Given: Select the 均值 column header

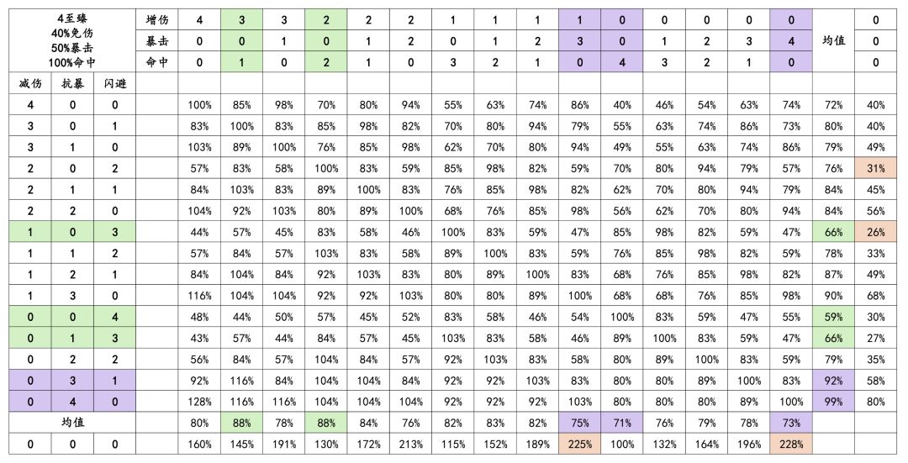Looking at the screenshot, I should click(x=834, y=40).
